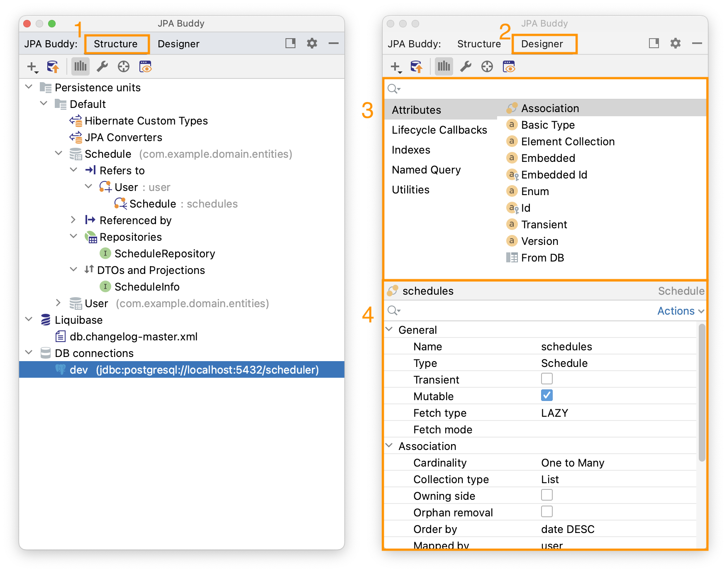Select the dev postgresql connection

[x=182, y=369]
